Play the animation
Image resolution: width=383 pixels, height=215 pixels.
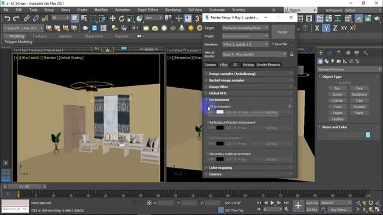tap(272, 203)
